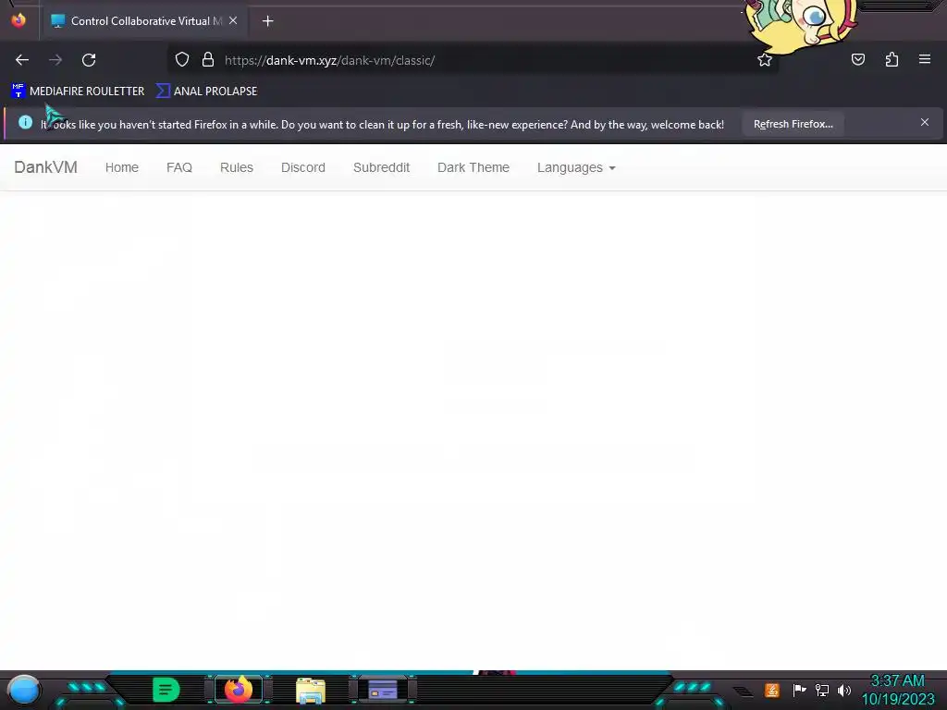
Task: Dismiss the Firefox refresh notification bar
Action: click(x=924, y=123)
